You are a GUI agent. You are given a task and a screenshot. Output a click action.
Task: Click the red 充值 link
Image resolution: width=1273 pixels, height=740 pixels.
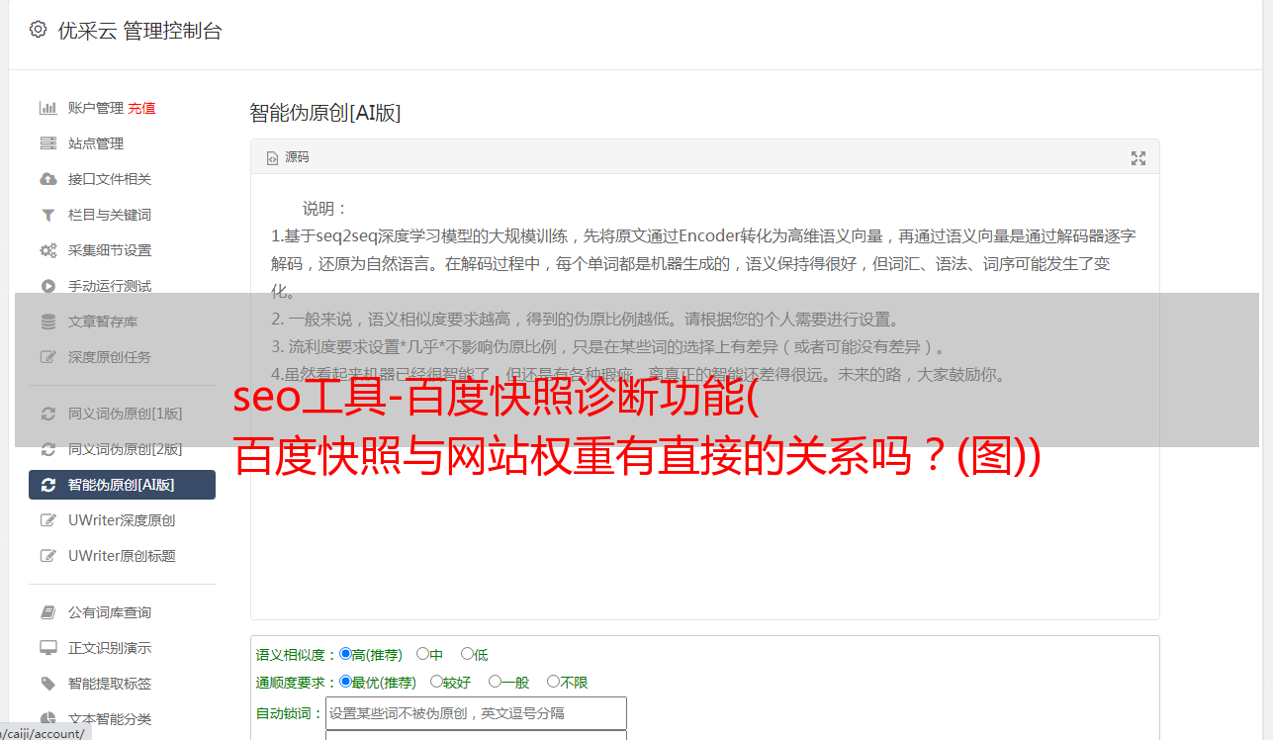141,108
